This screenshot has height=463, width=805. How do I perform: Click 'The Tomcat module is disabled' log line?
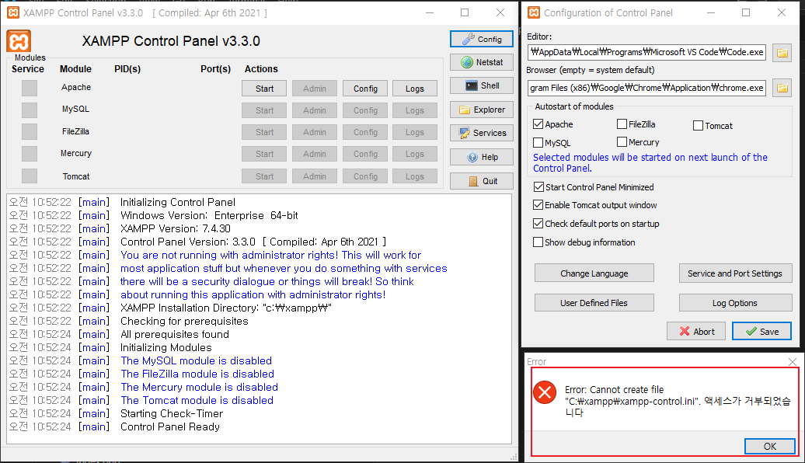(197, 400)
